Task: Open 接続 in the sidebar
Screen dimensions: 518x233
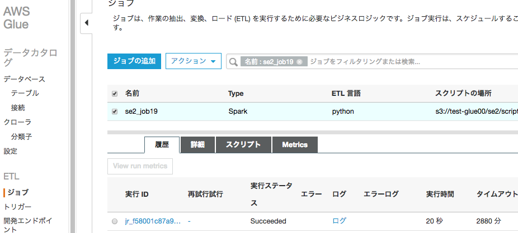Action: click(18, 108)
